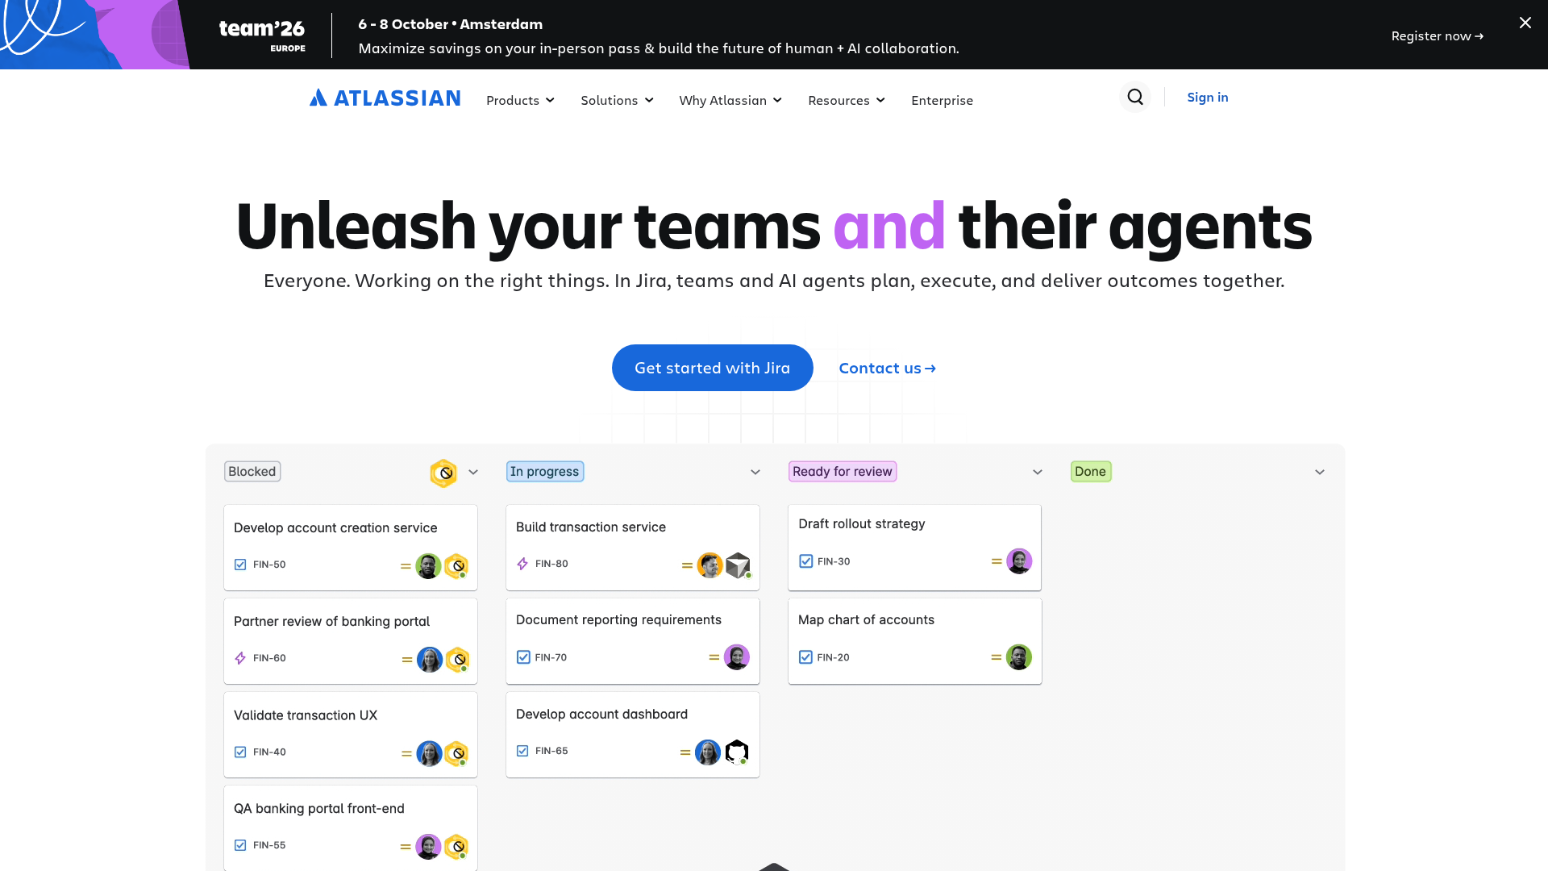Screen dimensions: 1548x871
Task: Click the blocked hexagon icon in Blocked column header
Action: pyautogui.click(x=443, y=473)
